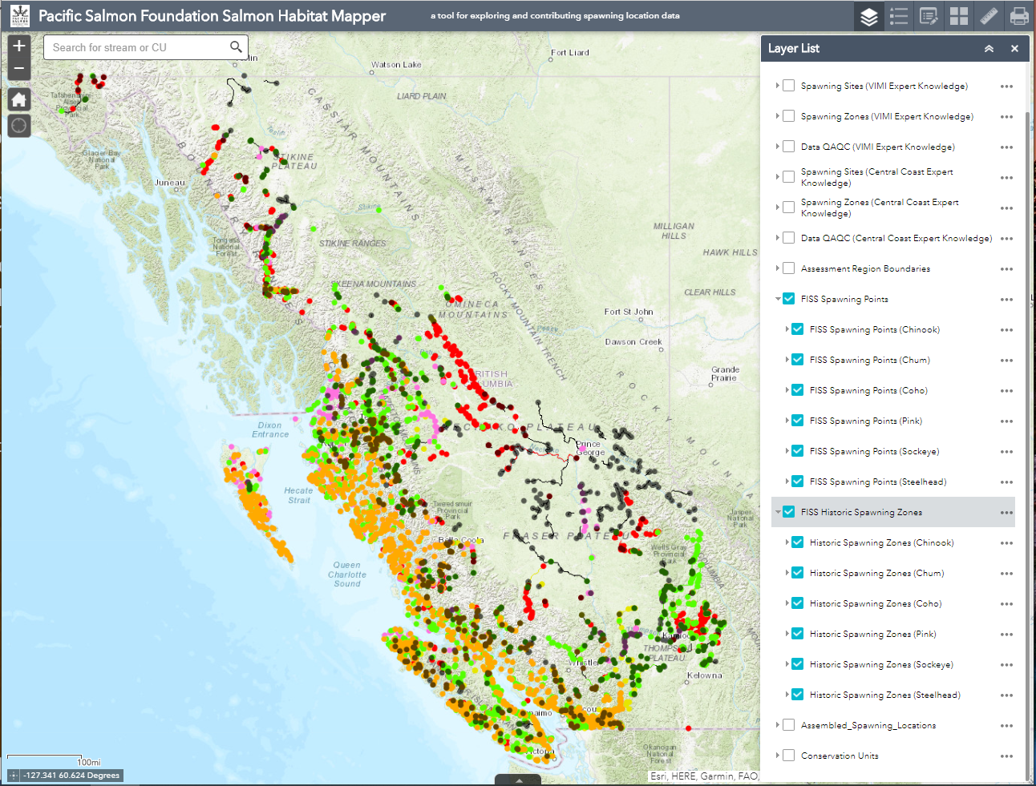This screenshot has height=786, width=1036.
Task: Collapse the Layer List panel
Action: click(989, 49)
